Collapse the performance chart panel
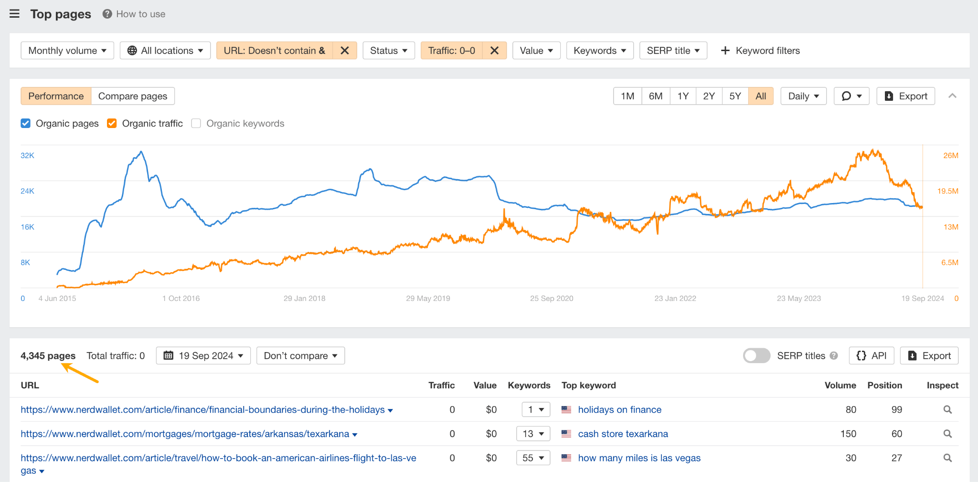 pyautogui.click(x=952, y=96)
